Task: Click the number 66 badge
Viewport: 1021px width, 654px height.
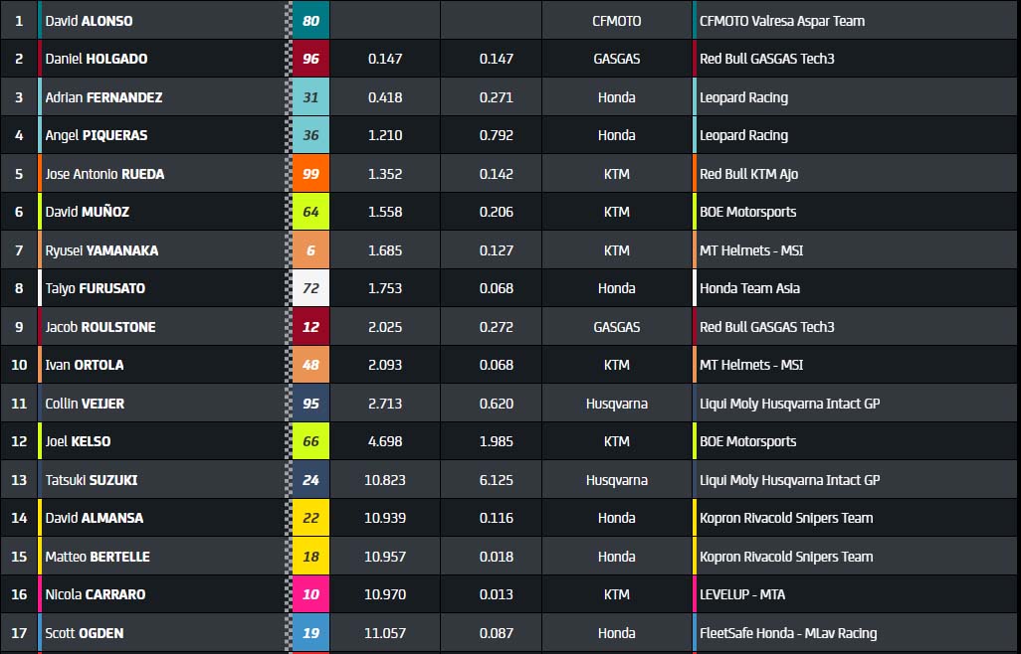Action: click(310, 441)
